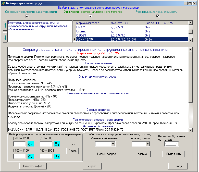Click the Э42А type cell of УОНИ-13/45

(x=148, y=39)
